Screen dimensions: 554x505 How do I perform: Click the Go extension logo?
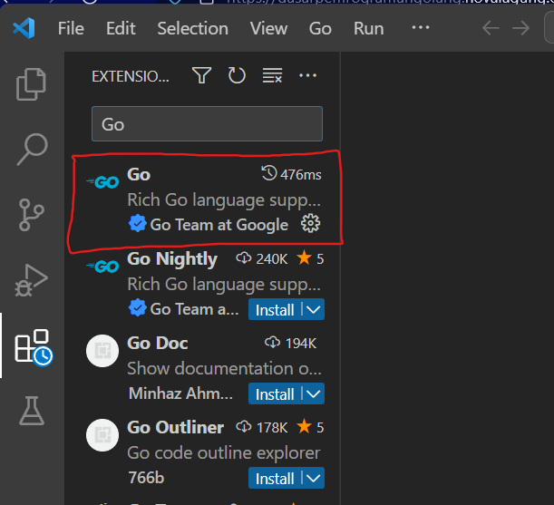(102, 182)
